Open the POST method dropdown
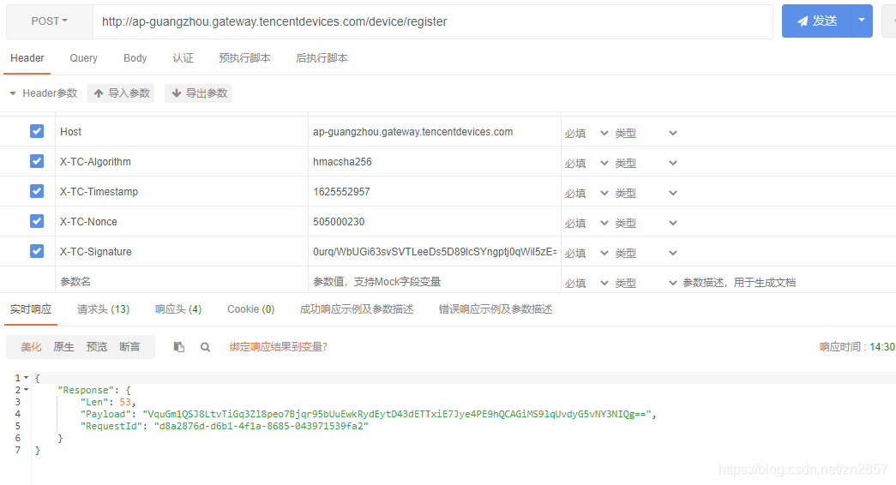Image resolution: width=896 pixels, height=485 pixels. [49, 21]
